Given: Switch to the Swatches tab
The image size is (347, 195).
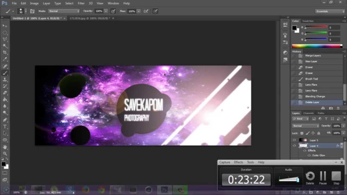Looking at the screenshot, I should point(308,21).
